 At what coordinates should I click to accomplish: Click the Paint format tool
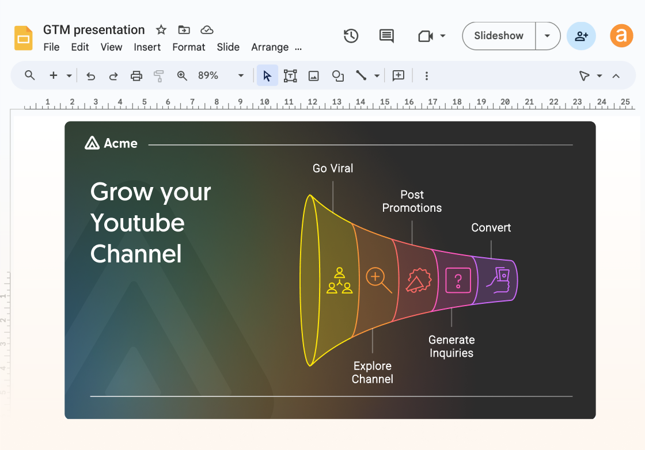pyautogui.click(x=159, y=75)
